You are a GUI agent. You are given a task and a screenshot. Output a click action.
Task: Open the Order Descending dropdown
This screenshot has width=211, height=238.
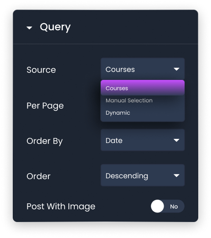(x=143, y=175)
